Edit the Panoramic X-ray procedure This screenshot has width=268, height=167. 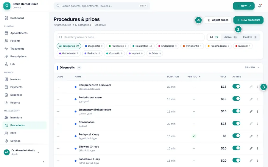point(251,161)
